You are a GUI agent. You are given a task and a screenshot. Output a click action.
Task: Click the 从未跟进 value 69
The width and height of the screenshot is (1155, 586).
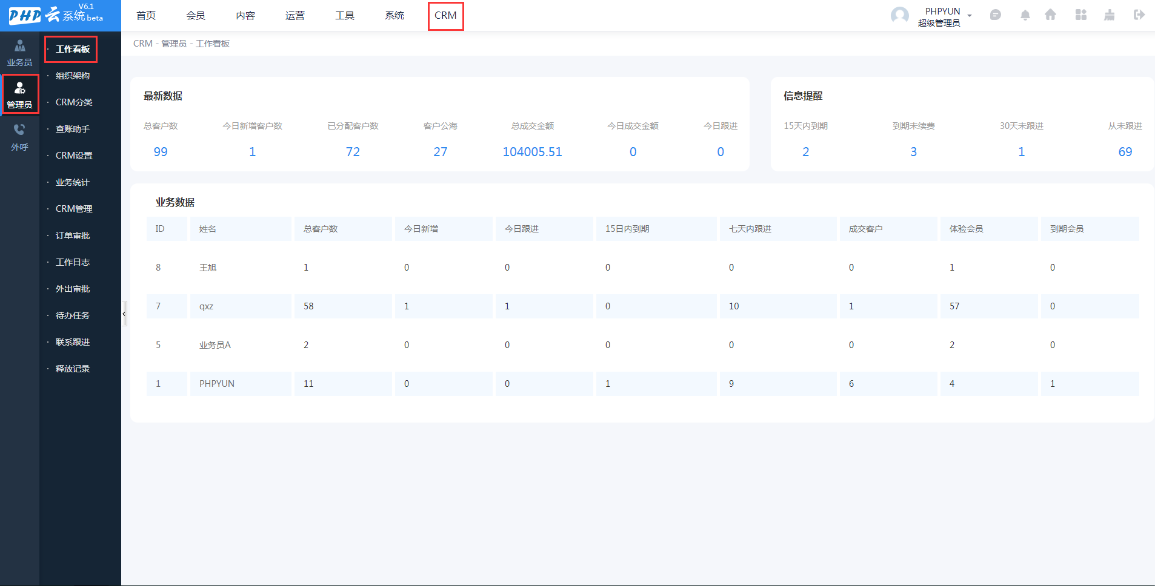pos(1125,152)
